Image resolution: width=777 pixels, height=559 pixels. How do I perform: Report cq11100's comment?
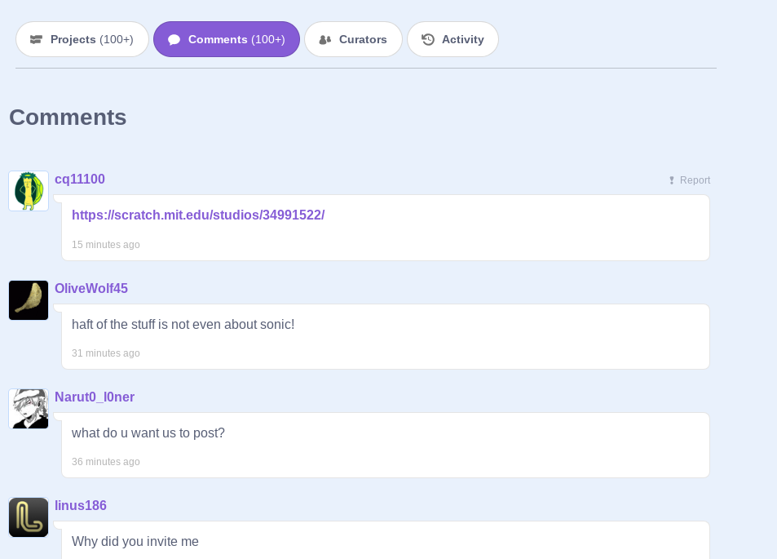click(x=689, y=180)
